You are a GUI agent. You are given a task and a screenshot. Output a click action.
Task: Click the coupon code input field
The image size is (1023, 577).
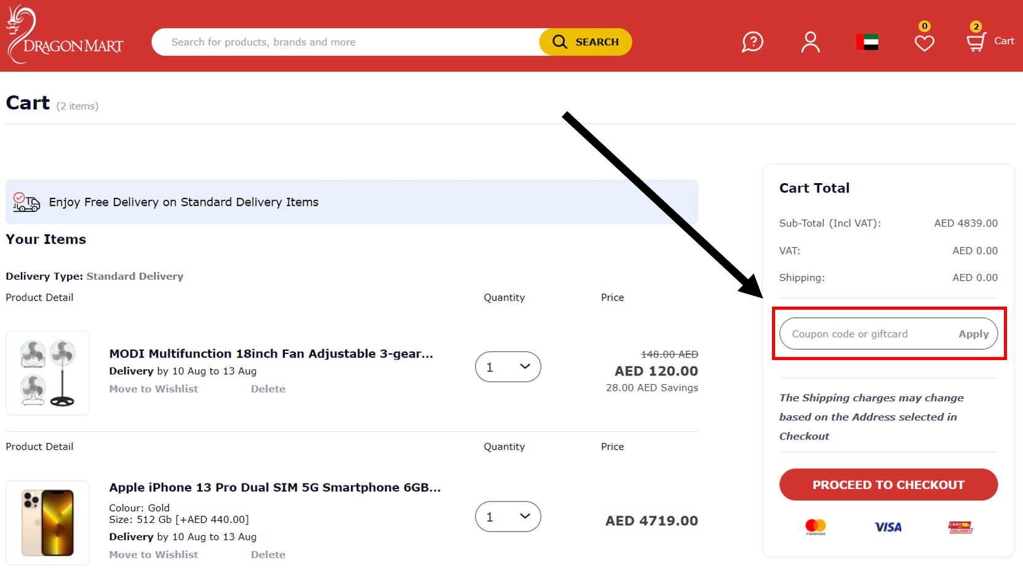(861, 334)
